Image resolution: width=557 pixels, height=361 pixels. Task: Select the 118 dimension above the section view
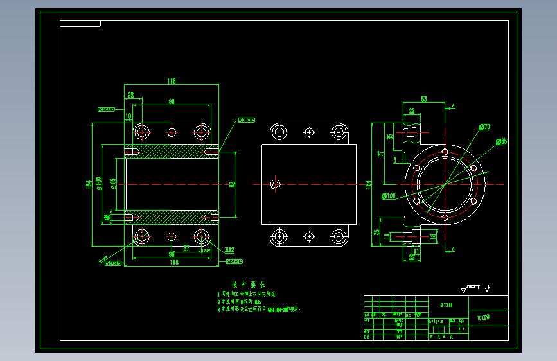[172, 81]
